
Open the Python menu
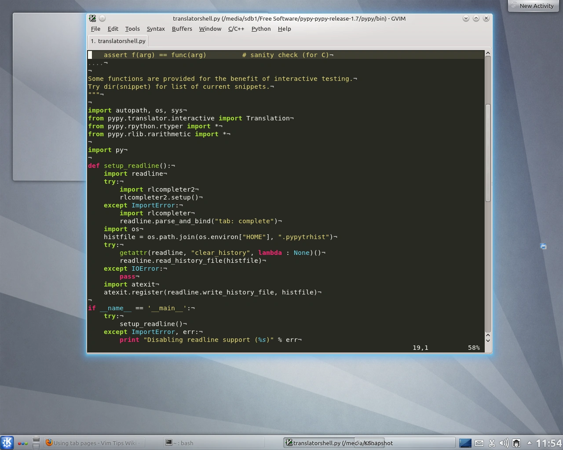tap(261, 29)
